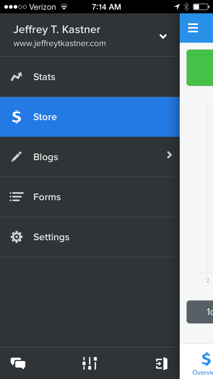
Task: Toggle the hamburger menu button
Action: (193, 28)
